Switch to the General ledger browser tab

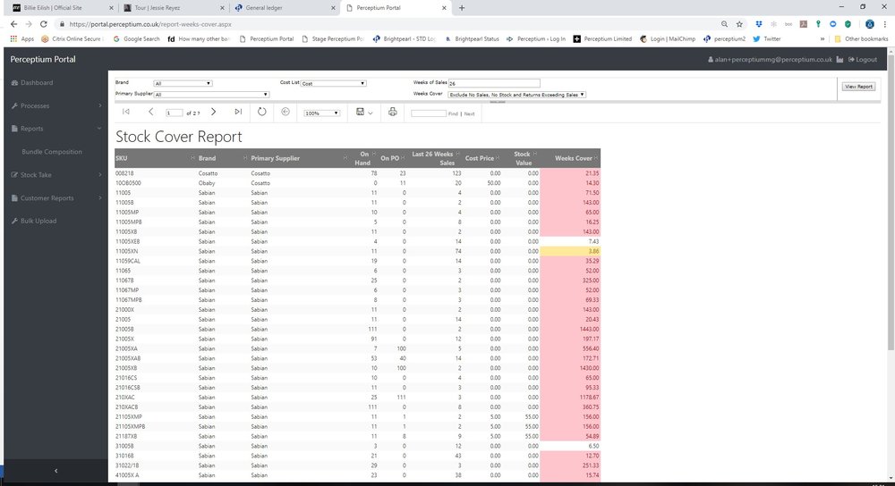277,7
